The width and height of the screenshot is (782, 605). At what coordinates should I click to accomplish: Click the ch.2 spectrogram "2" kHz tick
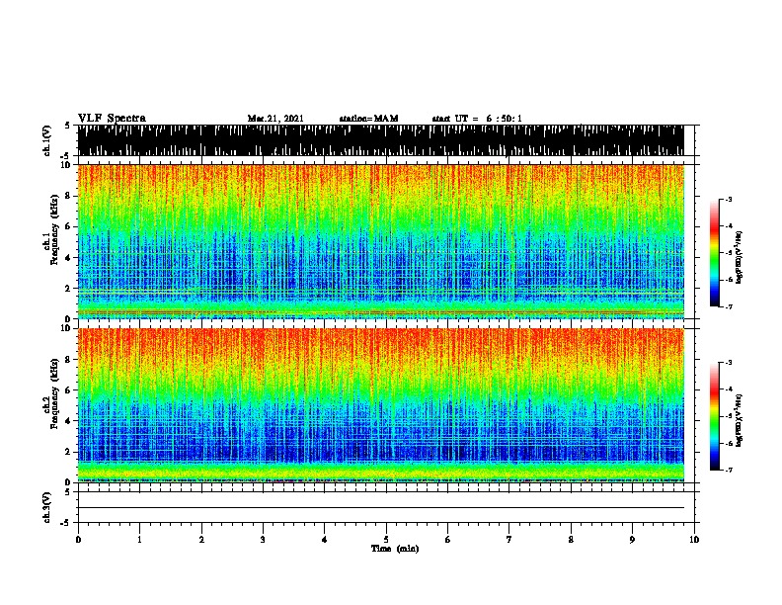point(68,452)
